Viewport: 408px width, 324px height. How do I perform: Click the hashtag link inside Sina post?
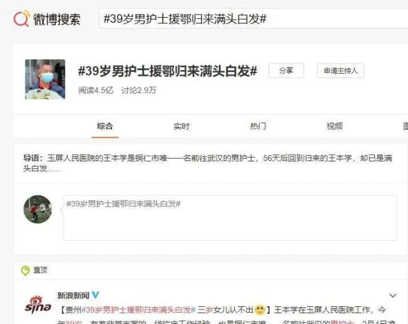(138, 310)
